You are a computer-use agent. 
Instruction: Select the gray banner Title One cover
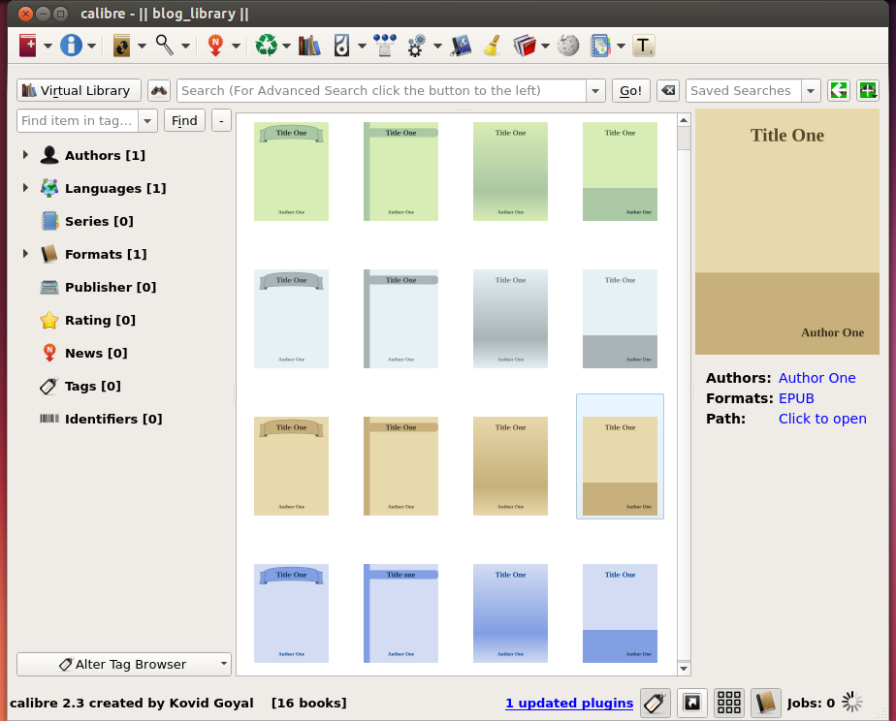click(x=292, y=319)
